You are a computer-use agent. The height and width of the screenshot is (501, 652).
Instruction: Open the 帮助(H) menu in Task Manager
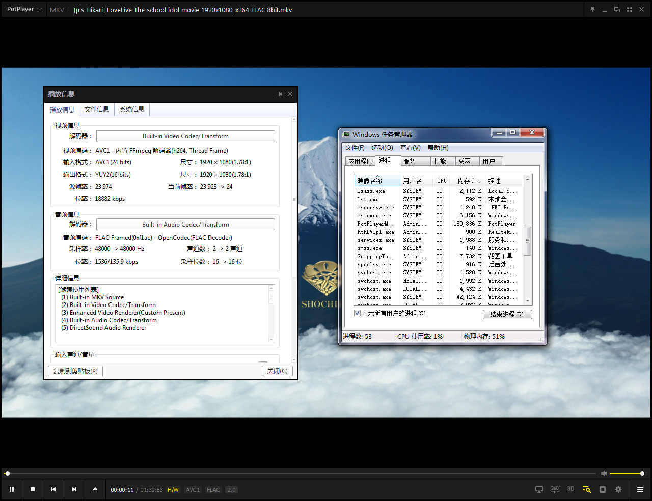click(438, 148)
